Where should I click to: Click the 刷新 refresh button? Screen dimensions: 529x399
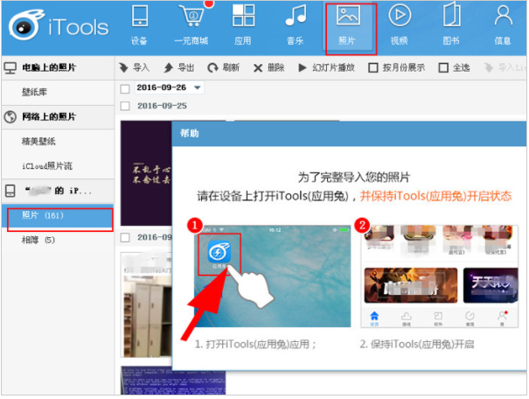click(224, 67)
